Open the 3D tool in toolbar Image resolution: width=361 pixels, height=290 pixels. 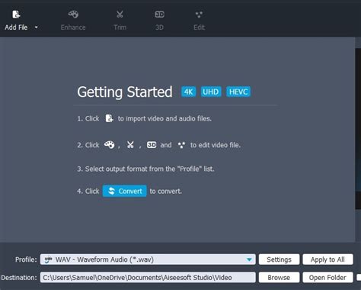pyautogui.click(x=159, y=21)
